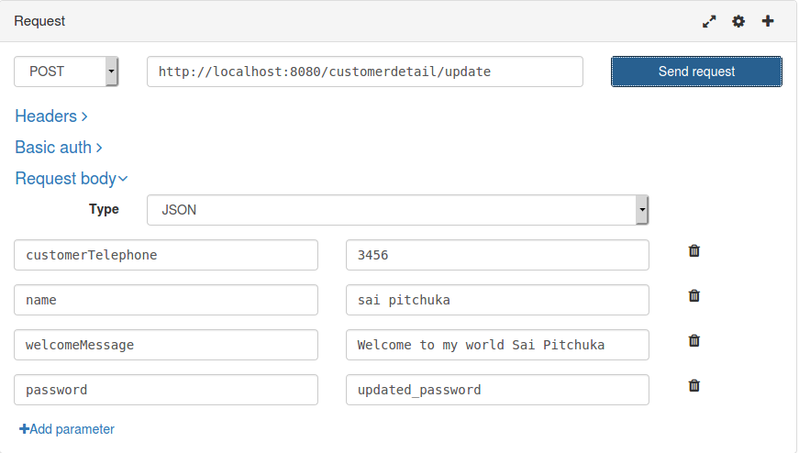Expand the Basic auth section
The width and height of the screenshot is (799, 453).
[59, 148]
